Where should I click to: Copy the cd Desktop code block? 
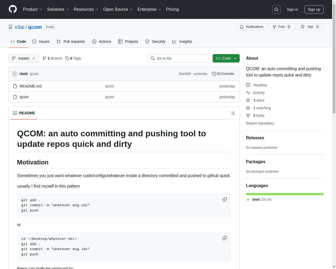pos(225,238)
